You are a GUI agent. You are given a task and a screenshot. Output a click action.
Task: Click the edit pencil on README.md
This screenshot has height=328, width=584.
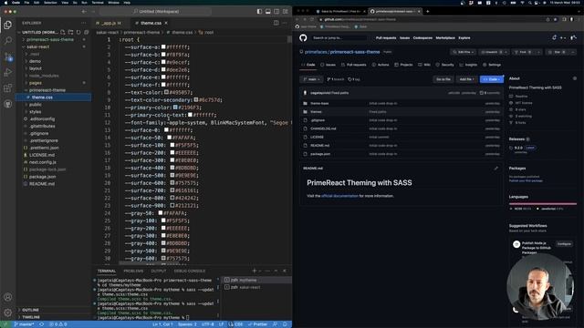click(x=496, y=168)
